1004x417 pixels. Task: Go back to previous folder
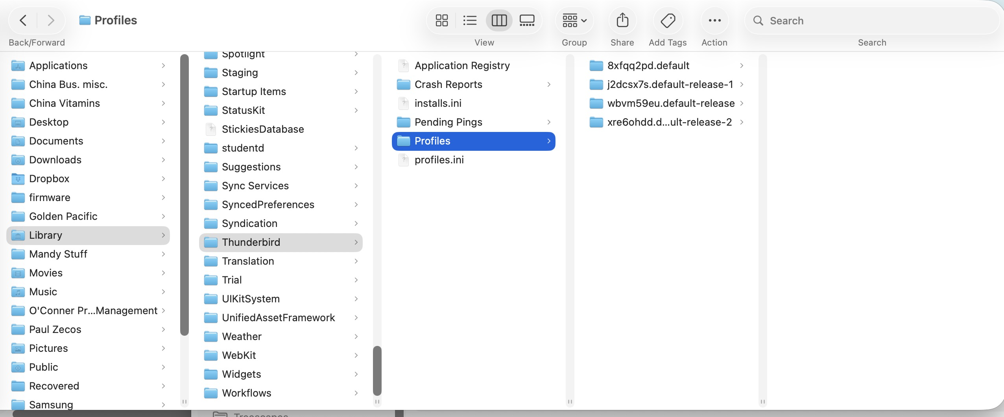[23, 20]
